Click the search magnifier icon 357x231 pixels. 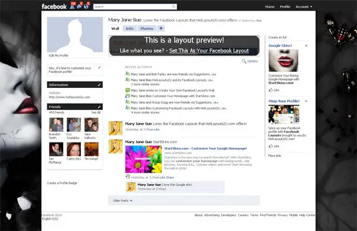point(174,7)
